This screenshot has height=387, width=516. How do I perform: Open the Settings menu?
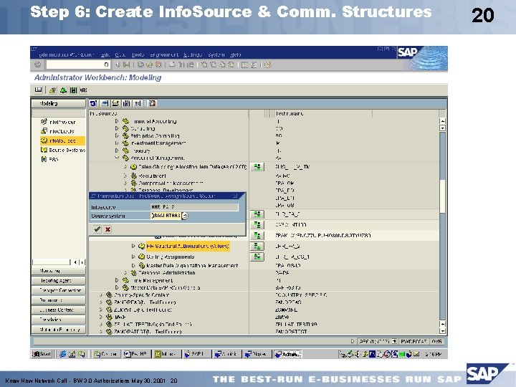193,54
